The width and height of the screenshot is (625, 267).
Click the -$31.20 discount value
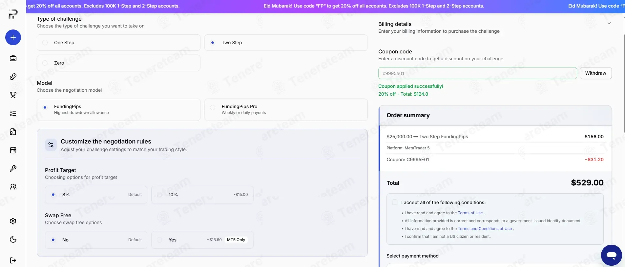[594, 160]
